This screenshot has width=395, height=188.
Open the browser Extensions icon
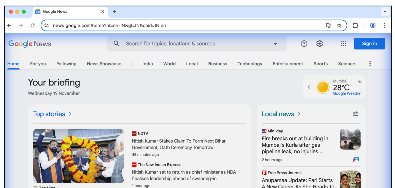pyautogui.click(x=355, y=25)
